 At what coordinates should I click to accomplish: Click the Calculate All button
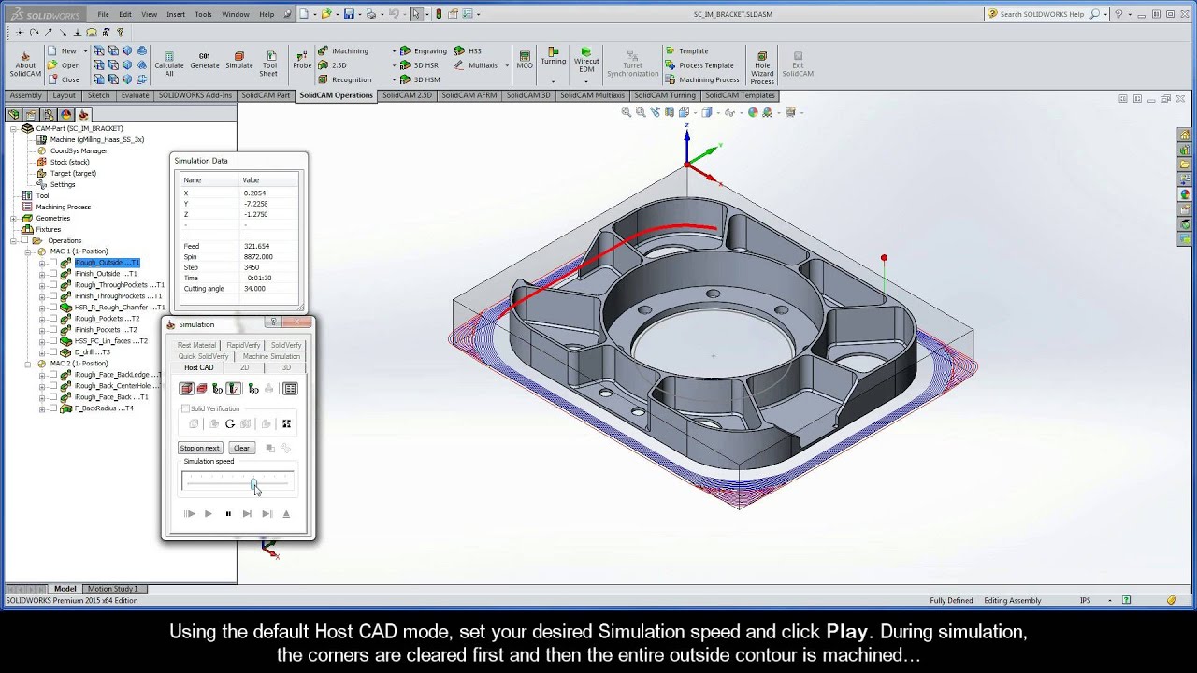pyautogui.click(x=169, y=64)
